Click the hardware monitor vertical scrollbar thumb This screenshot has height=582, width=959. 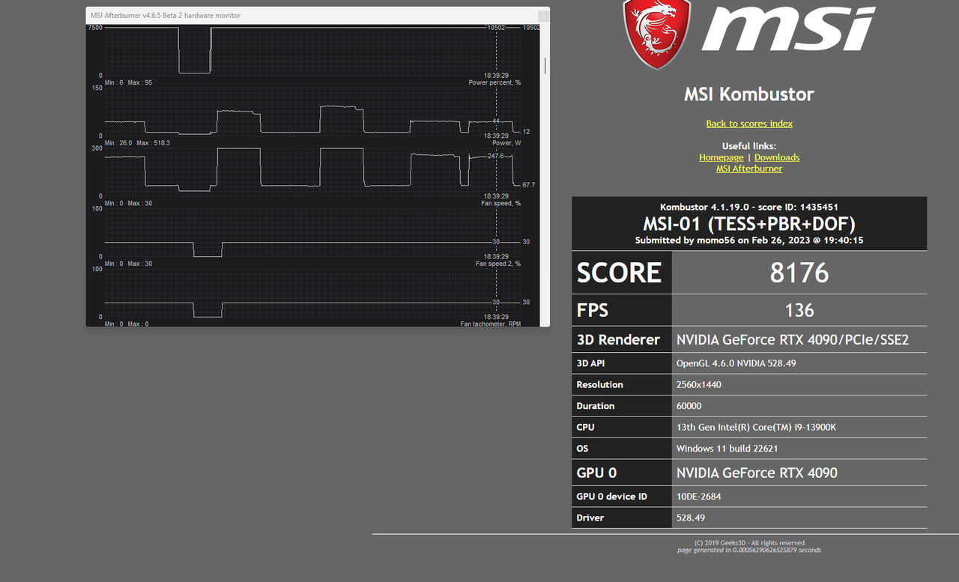[x=545, y=66]
